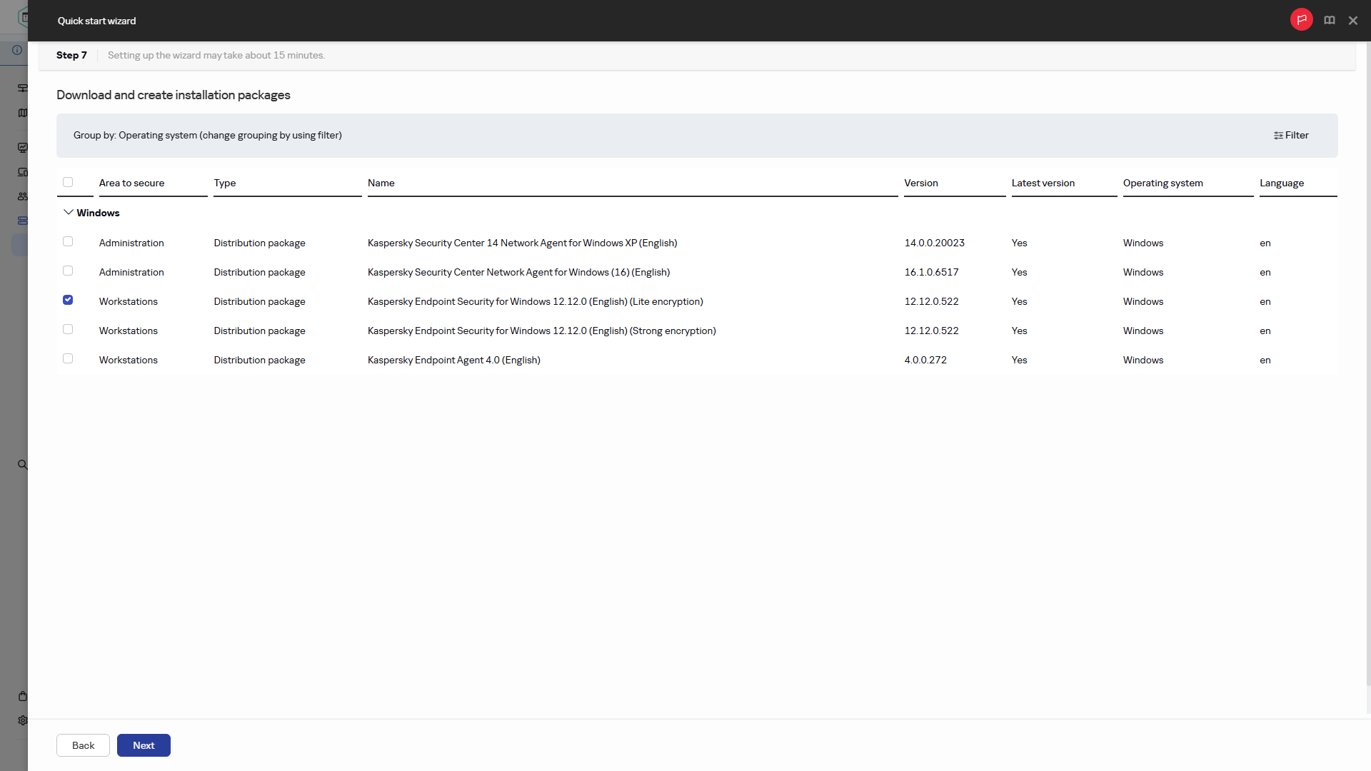1371x771 pixels.
Task: Close the Quick start wizard
Action: click(1352, 21)
